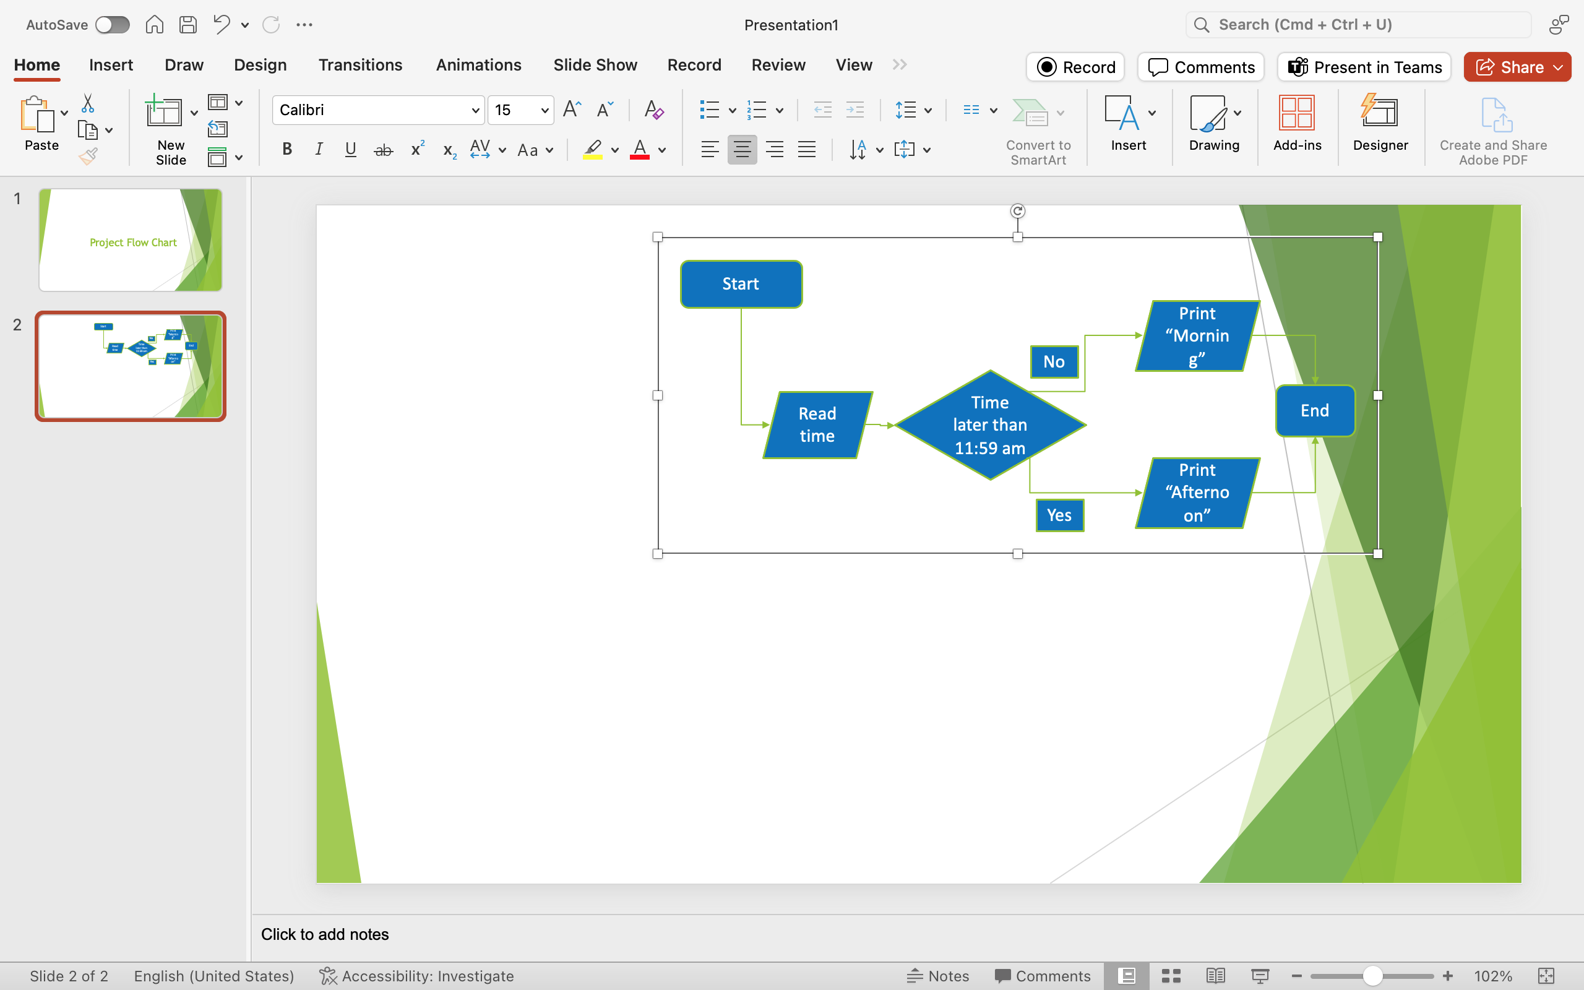Viewport: 1584px width, 990px height.
Task: Toggle strikethrough formatting
Action: (384, 149)
